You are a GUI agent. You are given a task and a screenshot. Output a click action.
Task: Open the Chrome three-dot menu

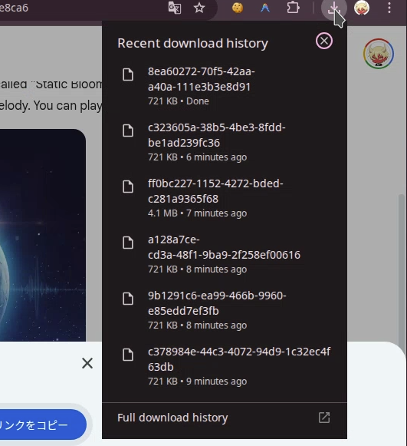tap(389, 8)
